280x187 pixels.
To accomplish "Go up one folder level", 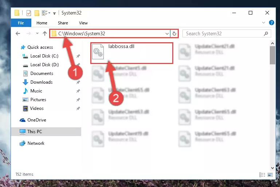I will (45, 33).
